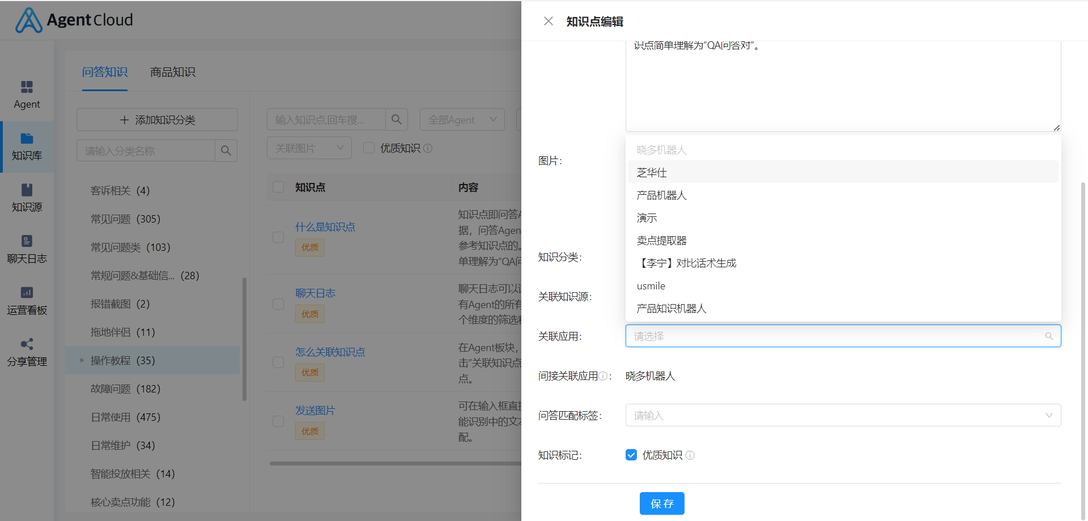
Task: Open 知识源 in the sidebar
Action: pos(27,198)
